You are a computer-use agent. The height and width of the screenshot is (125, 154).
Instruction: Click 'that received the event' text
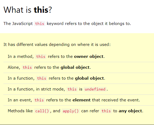coord(116,100)
